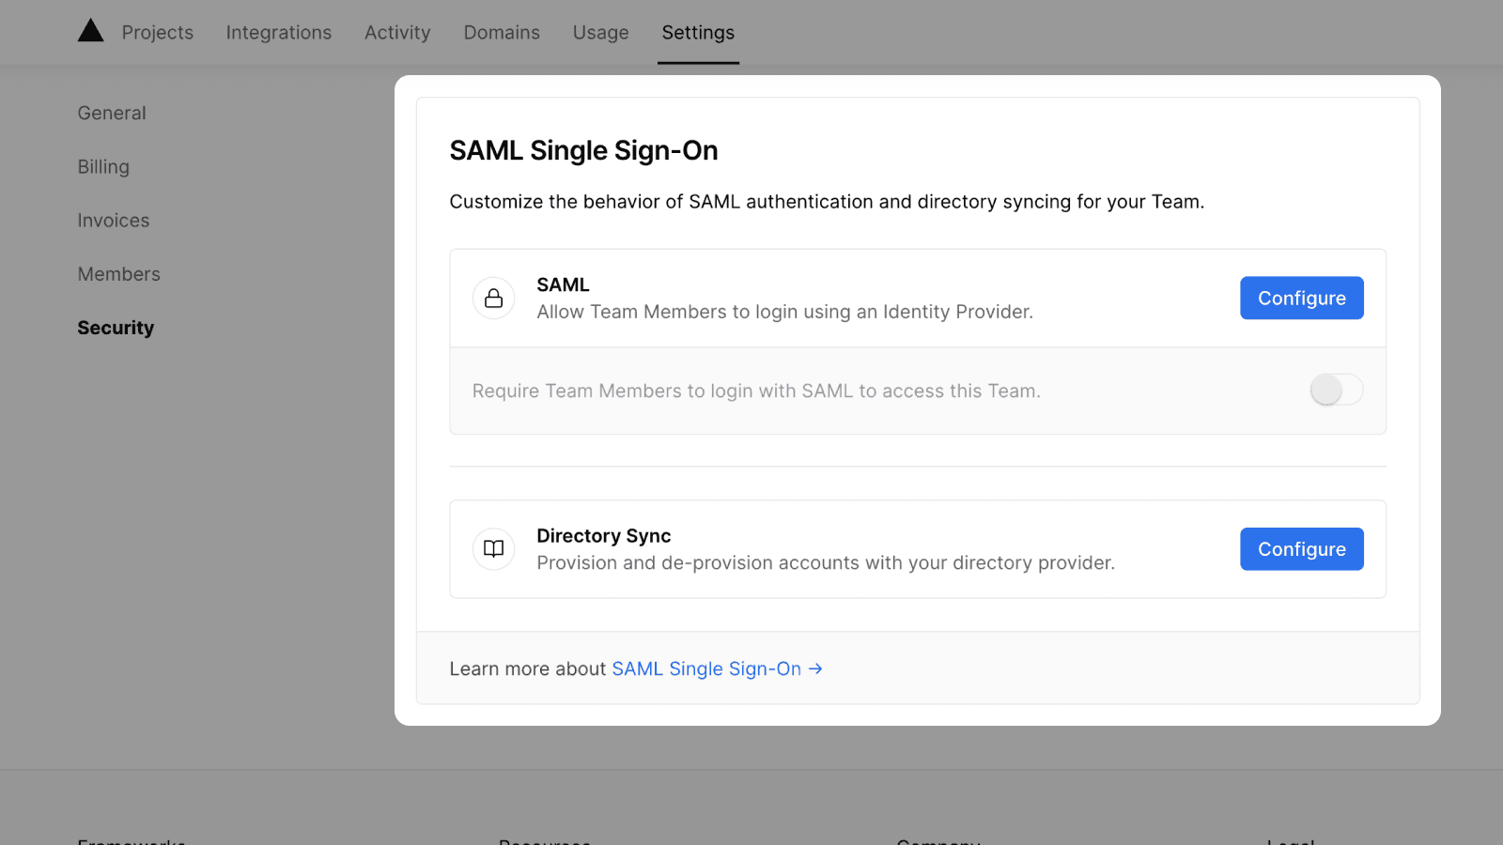The height and width of the screenshot is (845, 1503).
Task: Click the SAML Single Sign-On heading
Action: click(583, 150)
